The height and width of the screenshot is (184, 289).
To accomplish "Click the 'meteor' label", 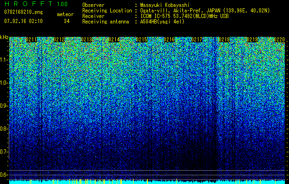I will pyautogui.click(x=65, y=14).
